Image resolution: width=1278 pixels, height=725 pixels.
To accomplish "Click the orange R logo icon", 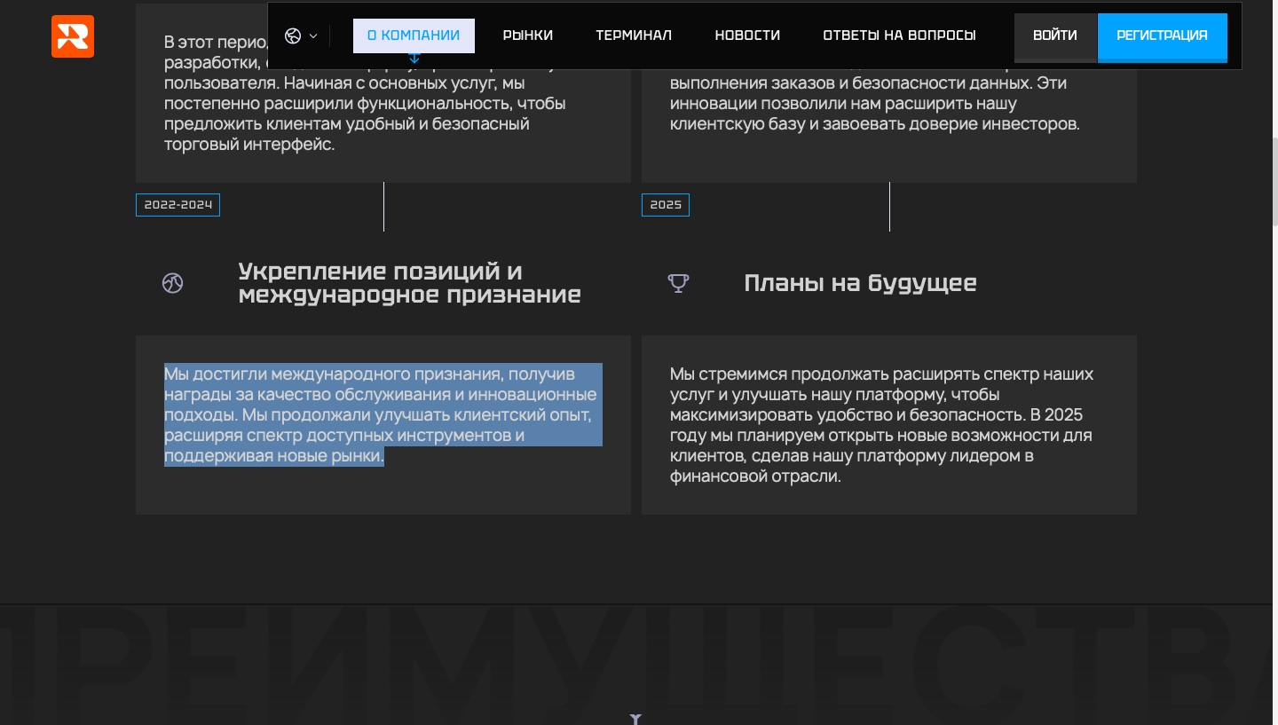I will (x=73, y=36).
